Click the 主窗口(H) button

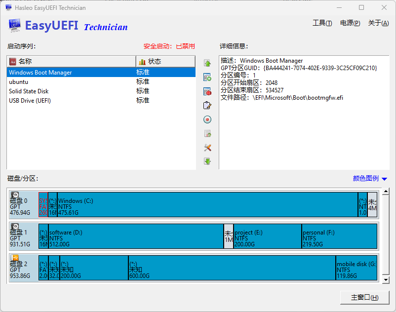click(x=364, y=298)
